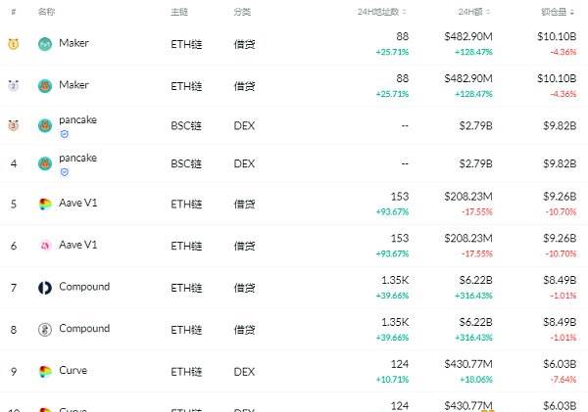The height and width of the screenshot is (412, 588).
Task: Click the rank 6 pink Aave logo
Action: (x=45, y=246)
